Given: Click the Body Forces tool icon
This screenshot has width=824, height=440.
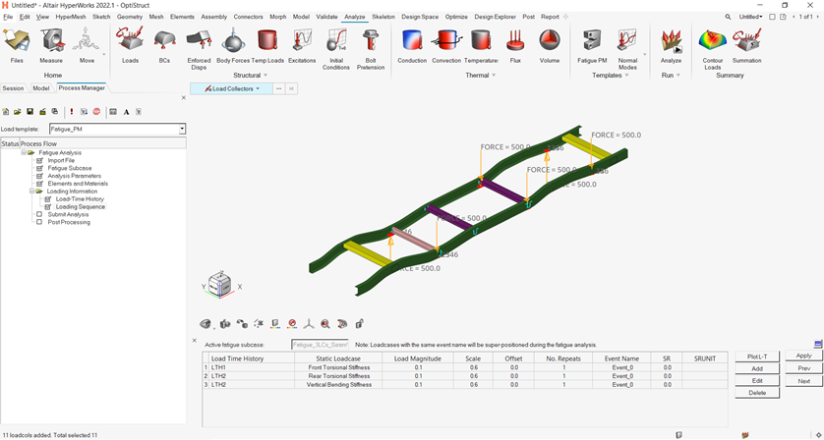Looking at the screenshot, I should pos(233,44).
